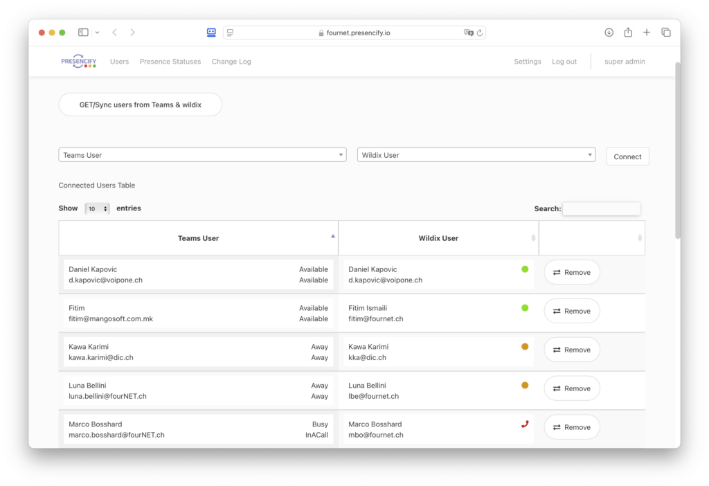
Task: Open the Safari sidebar toggle
Action: click(83, 33)
